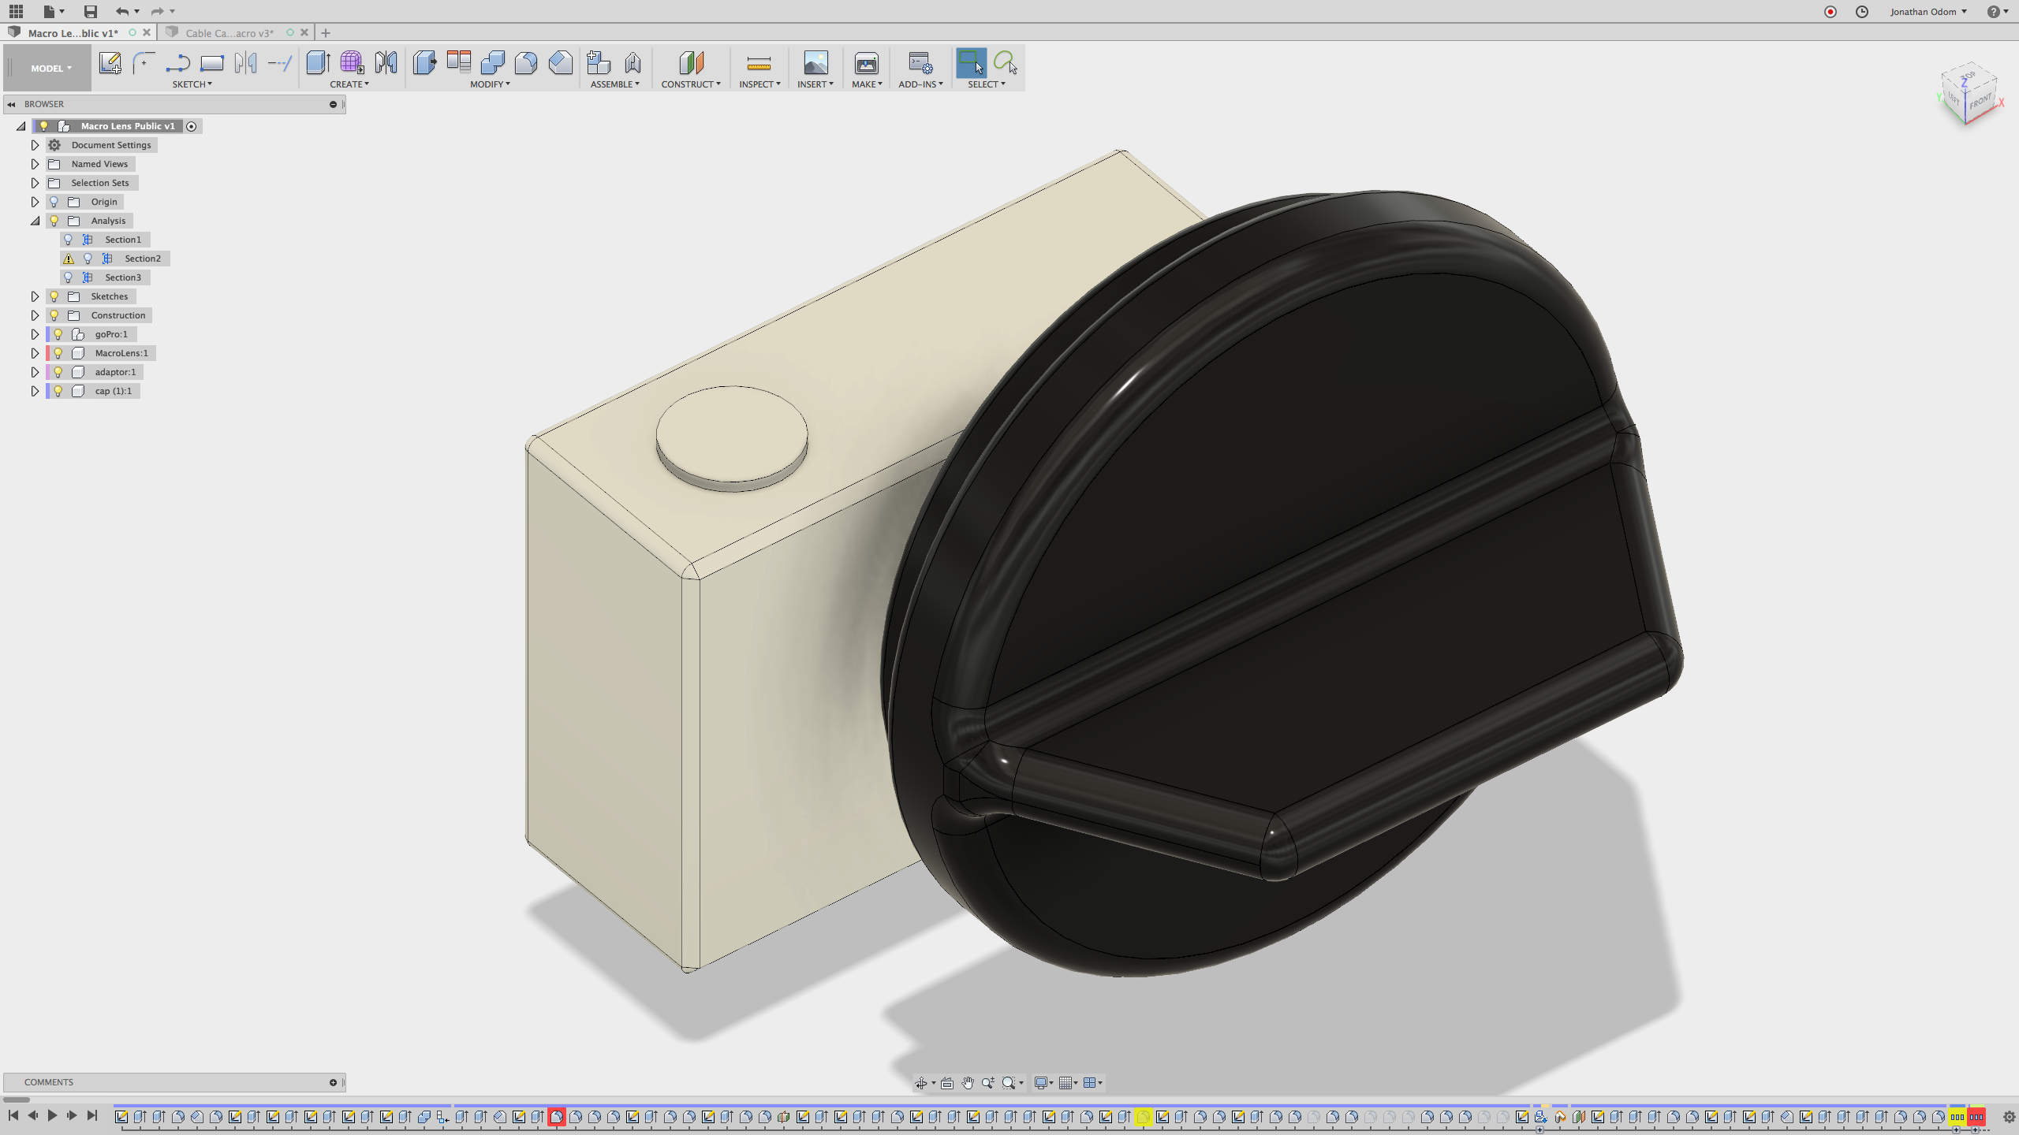The height and width of the screenshot is (1135, 2019).
Task: Open the CONSTRUCT menu
Action: [691, 84]
